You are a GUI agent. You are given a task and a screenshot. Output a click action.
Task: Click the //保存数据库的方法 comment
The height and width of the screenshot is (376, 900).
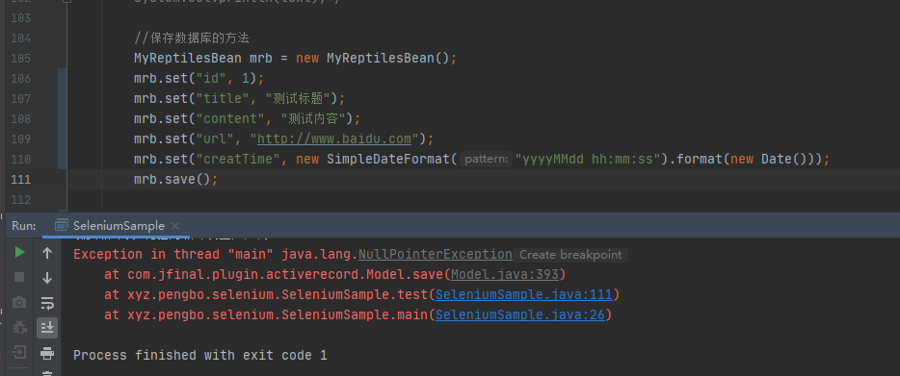191,38
